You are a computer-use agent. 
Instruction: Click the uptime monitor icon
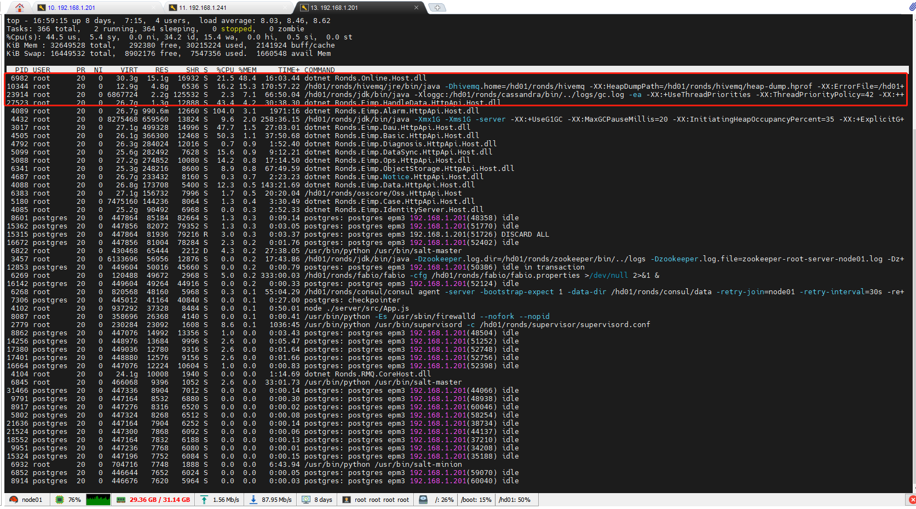tap(306, 500)
